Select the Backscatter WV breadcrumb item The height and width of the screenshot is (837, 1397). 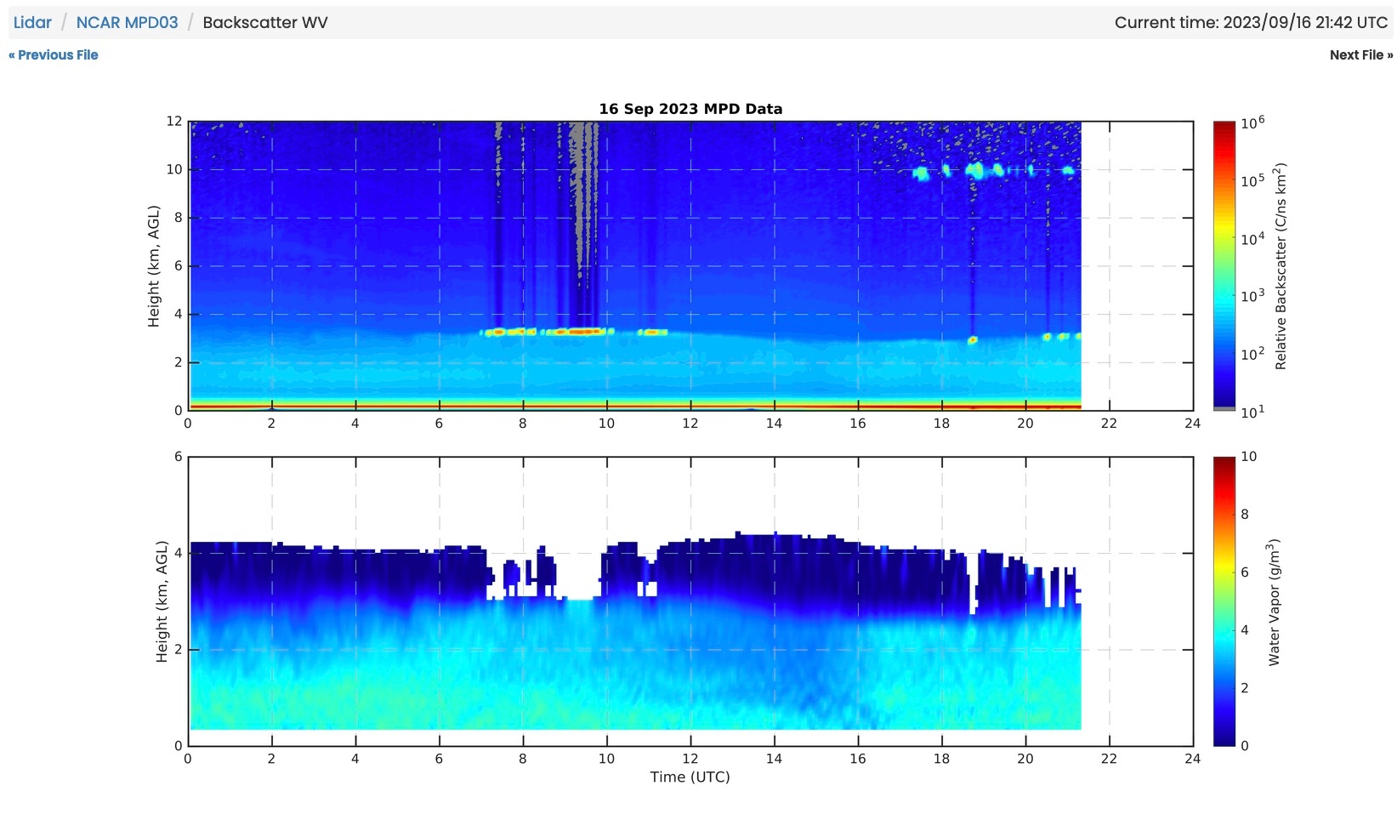[264, 23]
